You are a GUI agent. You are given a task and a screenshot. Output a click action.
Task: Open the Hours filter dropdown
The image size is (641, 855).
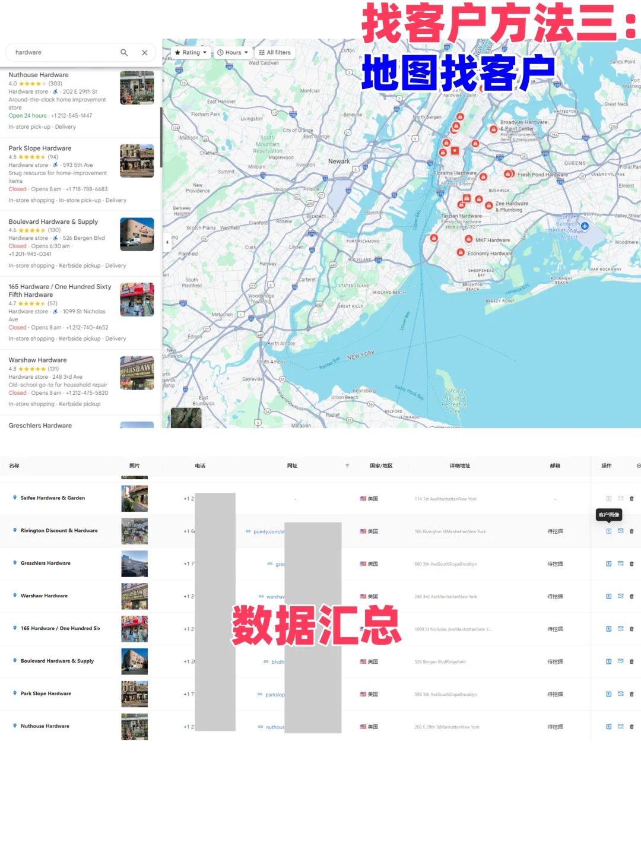point(232,52)
